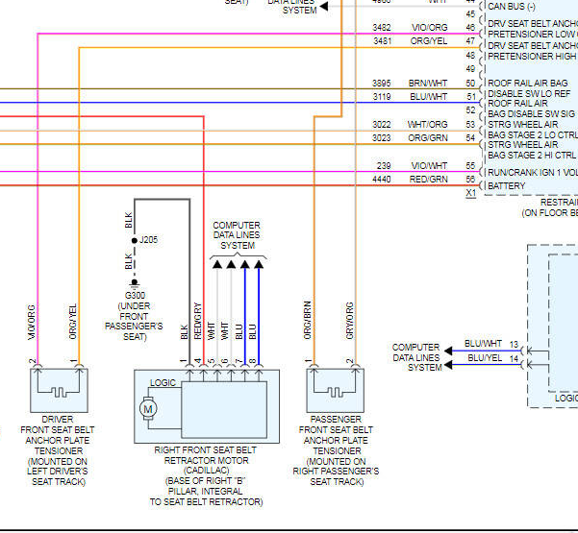Click the PASSENGER FRONT SEAT BELT ANCHOR PLATE TENSIONER caption
This screenshot has height=533, width=578.
coord(336,450)
